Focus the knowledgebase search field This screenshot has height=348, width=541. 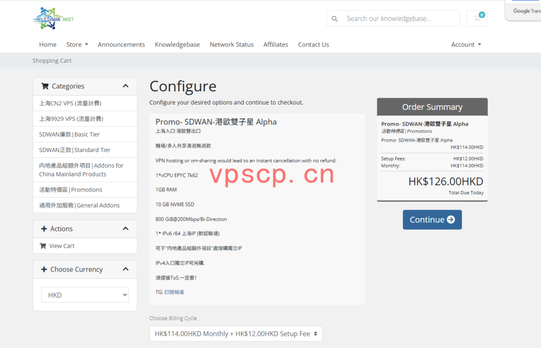pyautogui.click(x=402, y=18)
